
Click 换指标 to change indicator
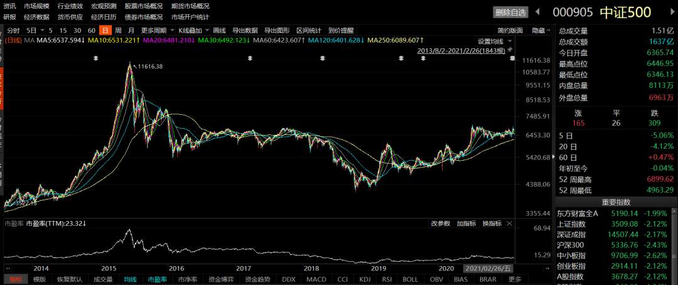click(492, 223)
